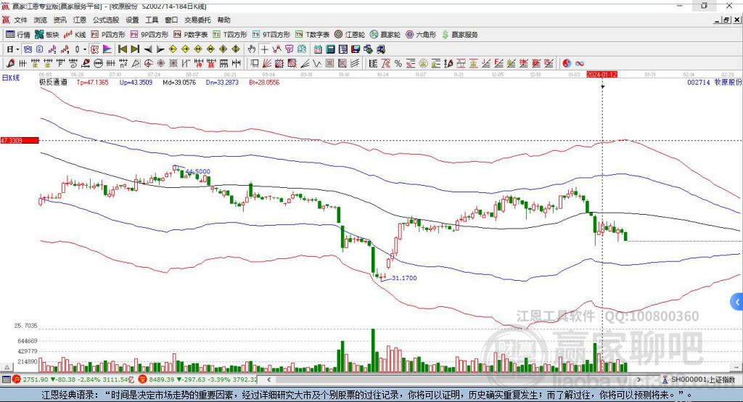Image resolution: width=743 pixels, height=402 pixels.
Task: Click the bottom horizontal scrollbar track
Action: point(455,380)
